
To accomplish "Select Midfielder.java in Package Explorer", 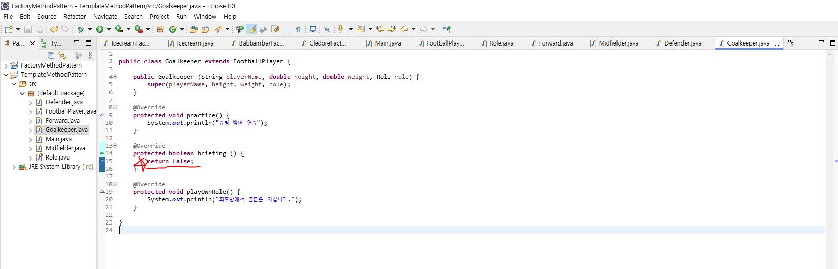I will click(x=65, y=148).
